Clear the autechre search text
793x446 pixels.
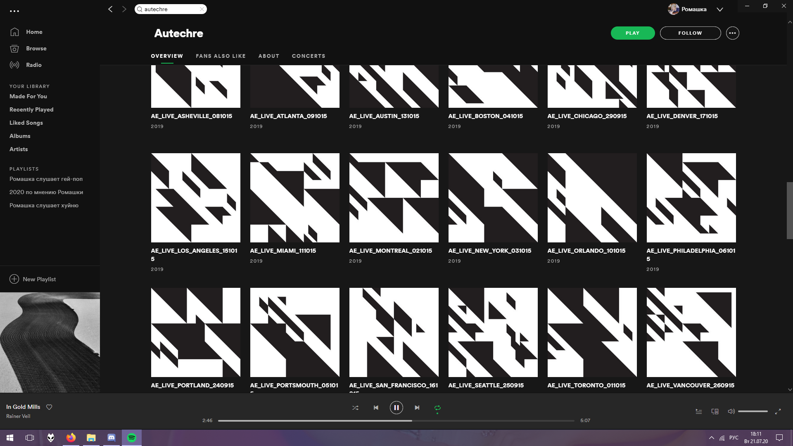(x=202, y=9)
